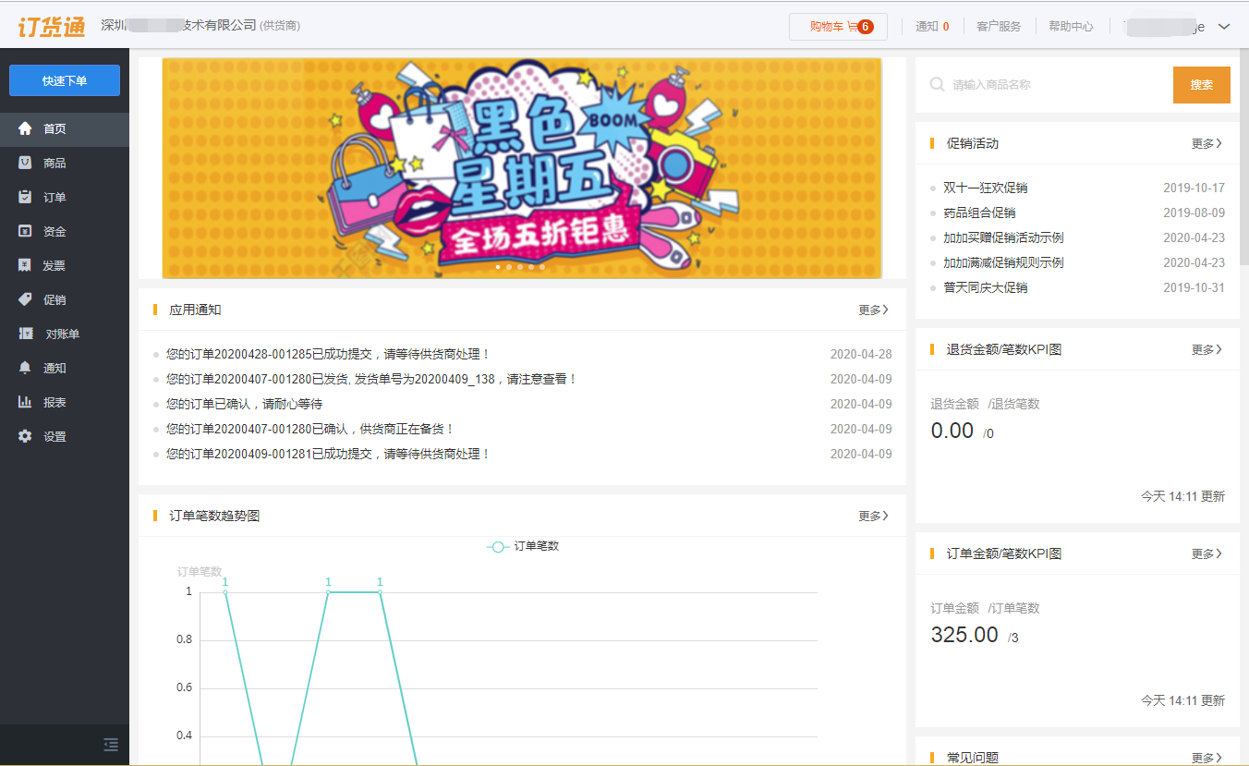The width and height of the screenshot is (1249, 766).
Task: Open 加加买赠促销活动示例 promotion
Action: (1003, 237)
